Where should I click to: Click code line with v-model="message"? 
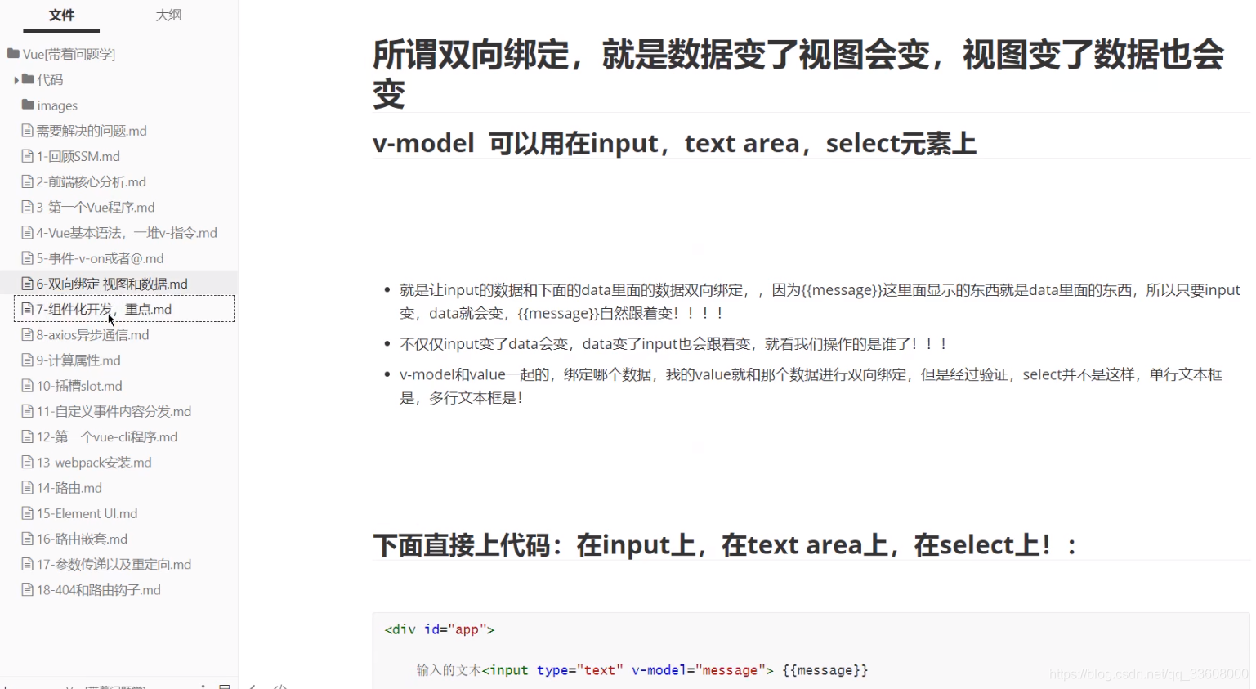642,670
